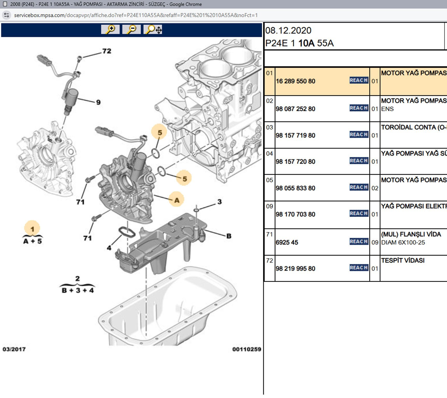This screenshot has width=447, height=398.
Task: Click callout 9 beside the solenoid valve
Action: click(98, 102)
